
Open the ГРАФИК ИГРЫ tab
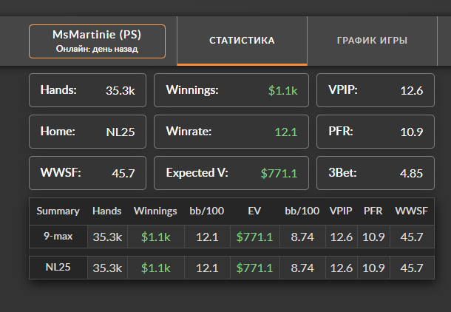(372, 41)
